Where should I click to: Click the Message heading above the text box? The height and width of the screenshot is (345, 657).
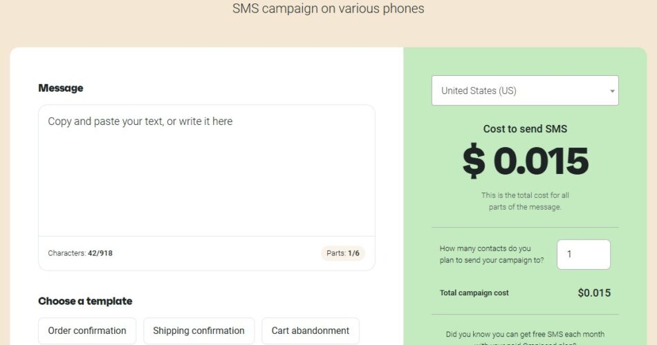click(61, 88)
